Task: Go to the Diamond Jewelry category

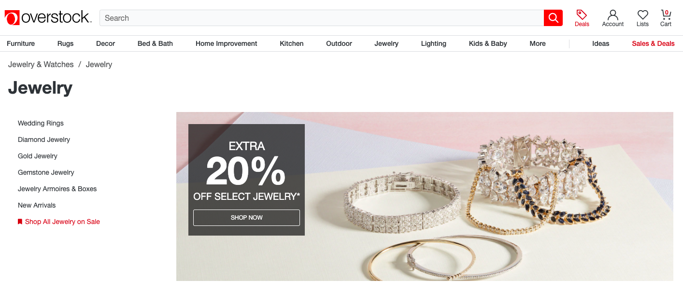Action: 44,140
